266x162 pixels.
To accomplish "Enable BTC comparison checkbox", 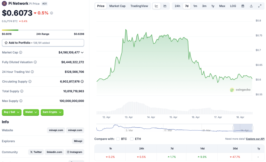I will [x=118, y=139].
